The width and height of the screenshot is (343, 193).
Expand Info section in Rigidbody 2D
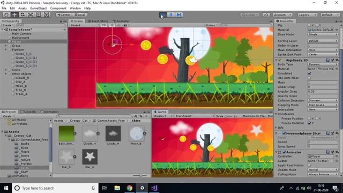(277, 128)
